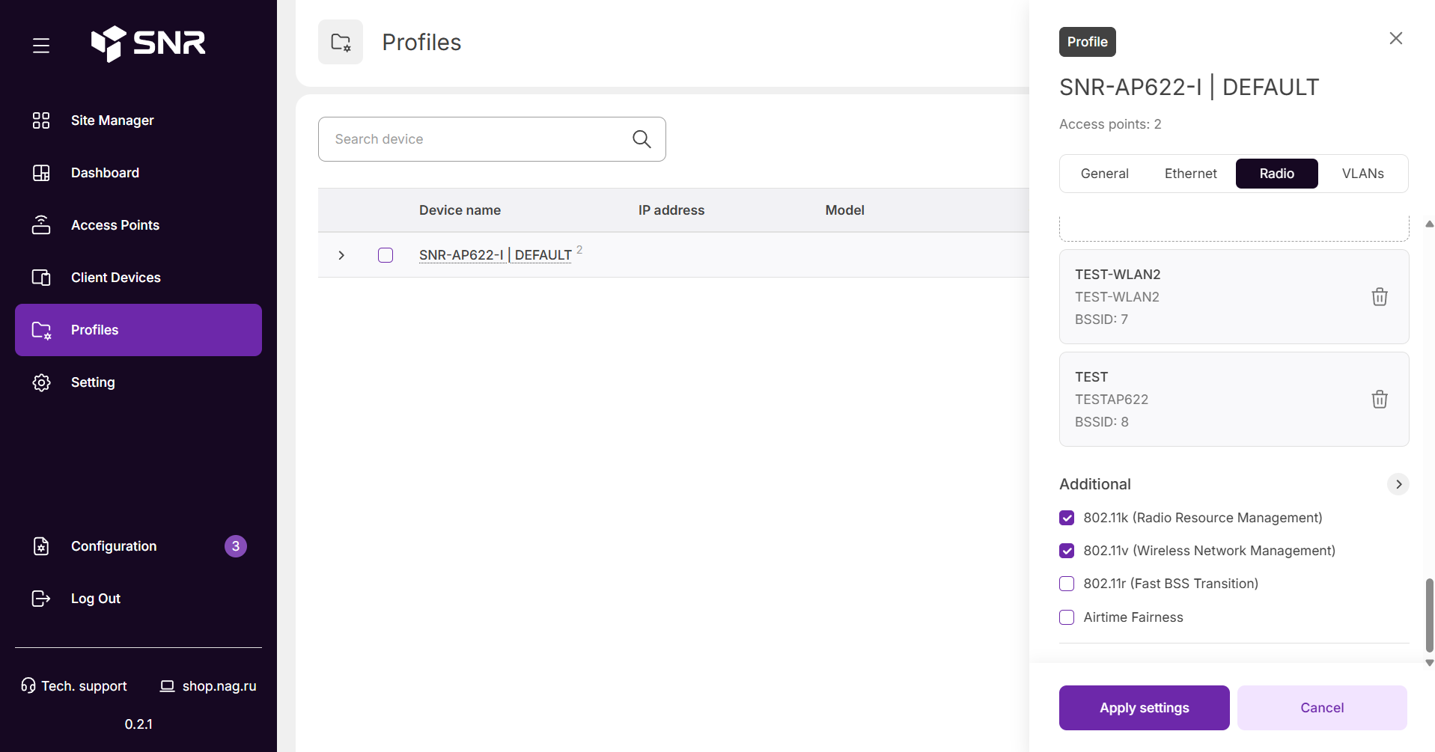Close the profile side panel
The width and height of the screenshot is (1435, 752).
click(1396, 38)
